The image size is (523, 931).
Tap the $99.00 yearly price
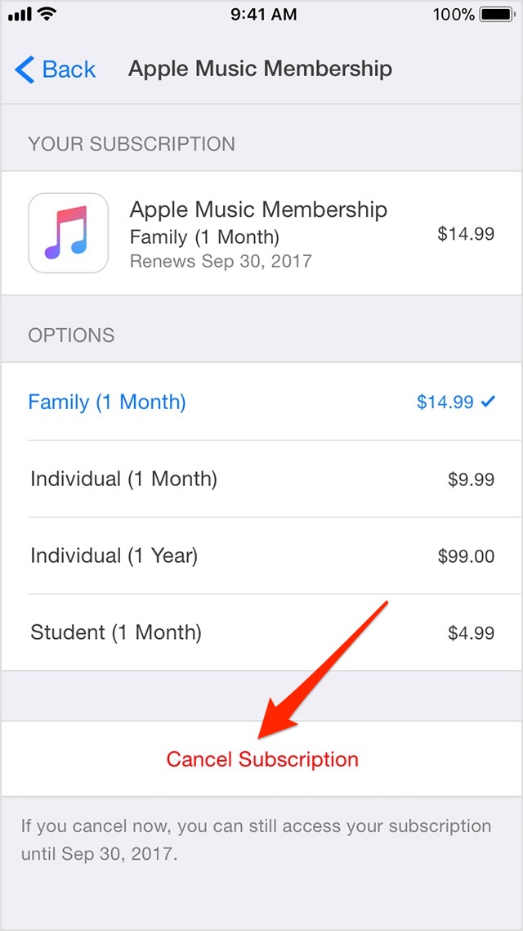tap(466, 557)
